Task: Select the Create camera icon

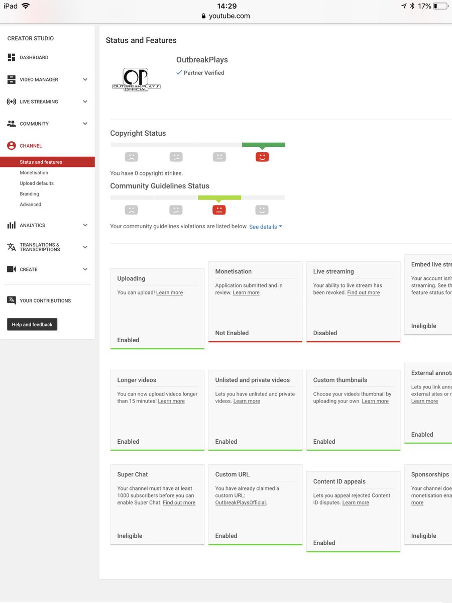Action: 11,269
